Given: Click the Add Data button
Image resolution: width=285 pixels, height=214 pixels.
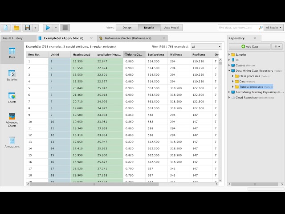Looking at the screenshot, I should tap(249, 46).
